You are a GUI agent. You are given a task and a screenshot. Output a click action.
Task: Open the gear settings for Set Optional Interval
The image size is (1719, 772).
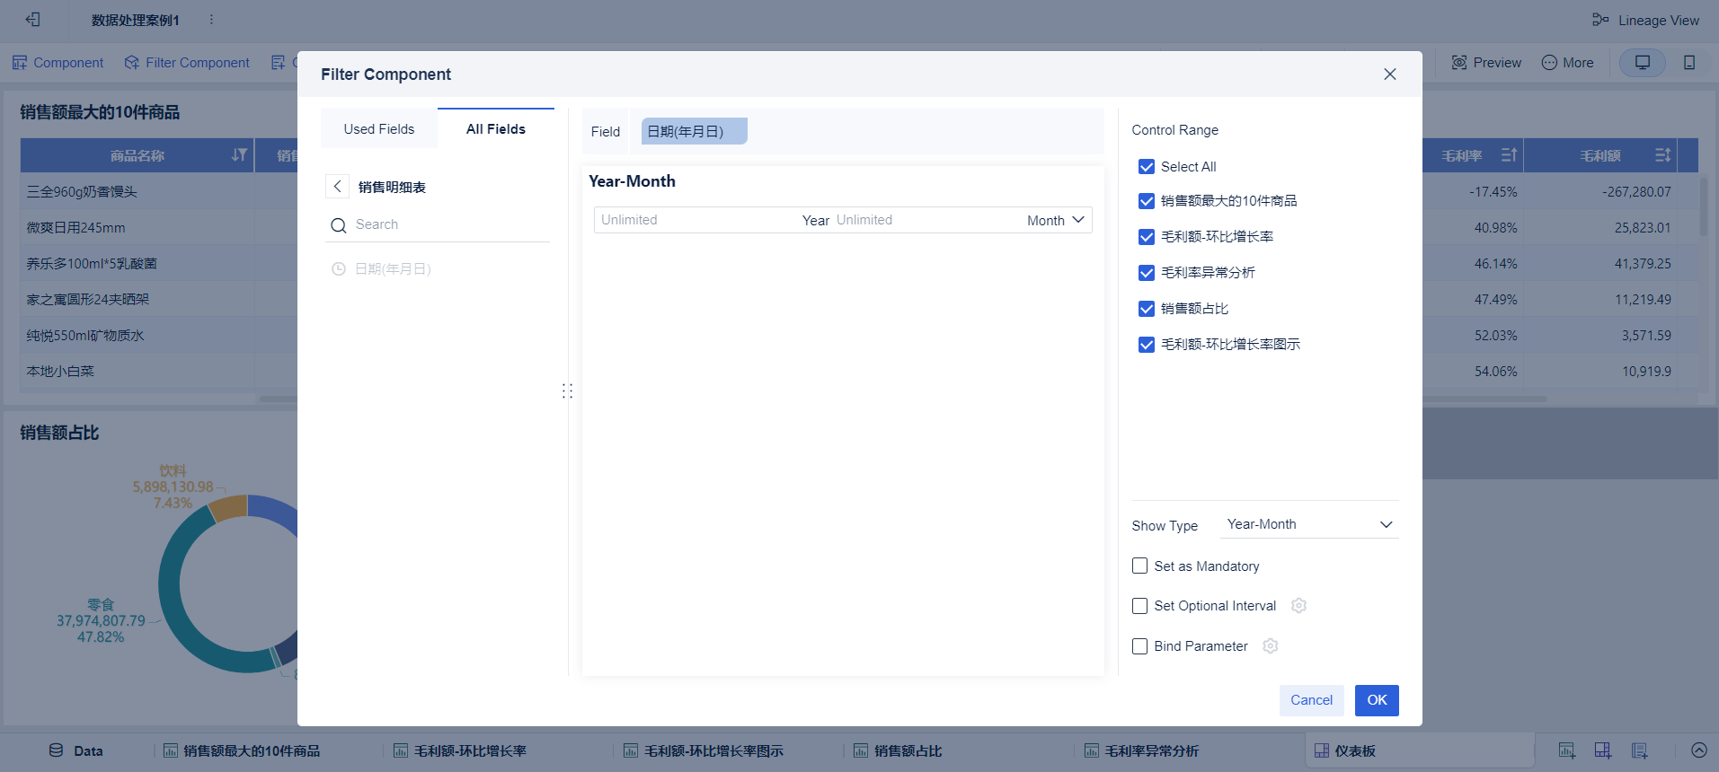click(x=1298, y=605)
